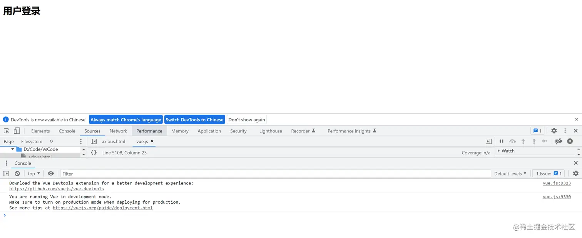Image resolution: width=582 pixels, height=238 pixels.
Task: Toggle deactivate breakpoints
Action: 559,141
